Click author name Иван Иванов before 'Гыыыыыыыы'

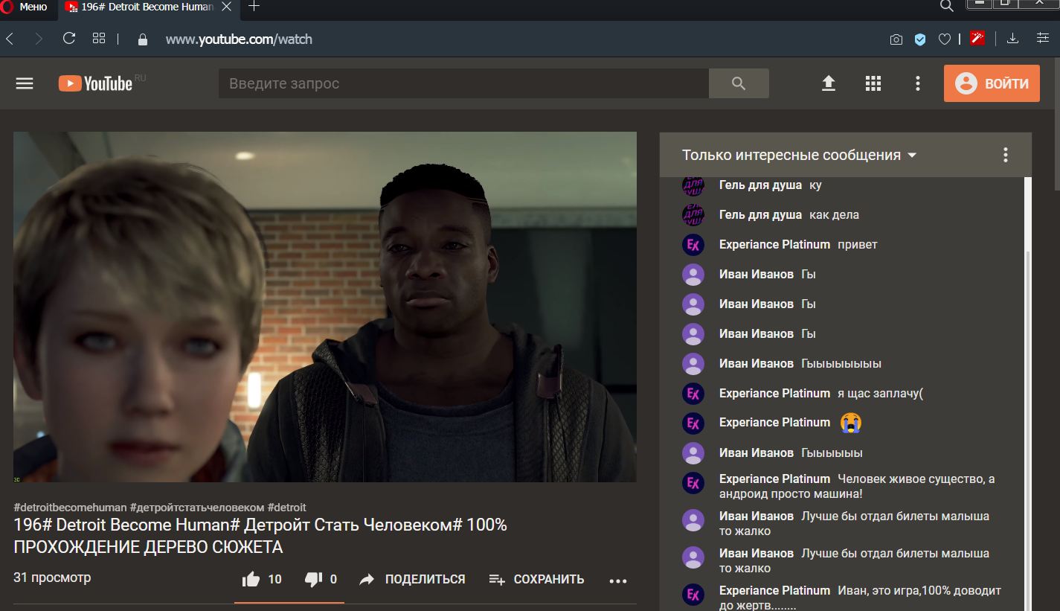757,364
